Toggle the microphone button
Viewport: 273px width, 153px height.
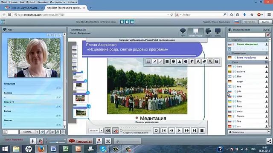coord(32,141)
